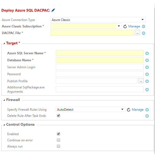Browse for the DACPAC File
The height and width of the screenshot is (155, 155).
(x=137, y=33)
